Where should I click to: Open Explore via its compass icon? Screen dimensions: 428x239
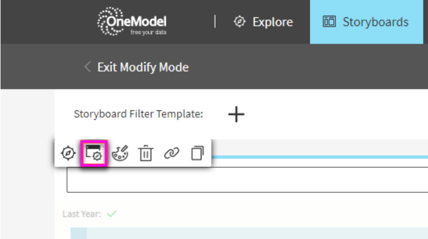(240, 22)
